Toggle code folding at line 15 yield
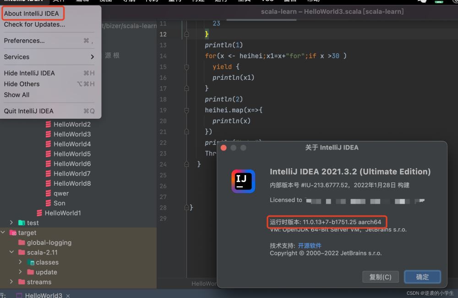This screenshot has width=458, height=298. (186, 67)
